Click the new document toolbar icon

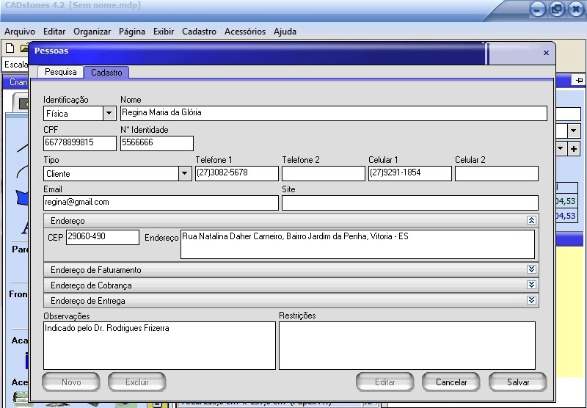(x=10, y=48)
